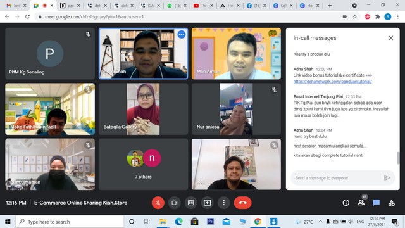Open options on Adha Shah's video tile
405x228 pixels.
coord(182,34)
